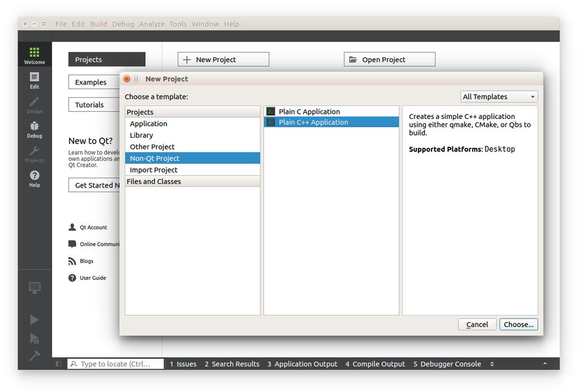
Task: Click the Build hammer icon
Action: pos(35,356)
